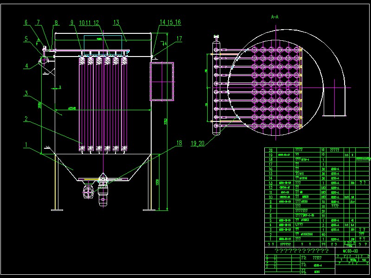Select callout label 8 above the blow pipe
Viewport: 371px width, 278px height.
coord(56,22)
